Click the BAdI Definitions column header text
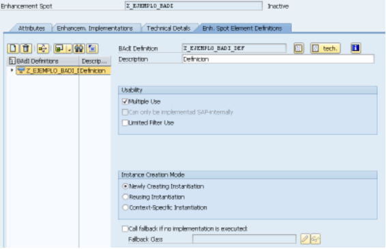 coord(38,61)
